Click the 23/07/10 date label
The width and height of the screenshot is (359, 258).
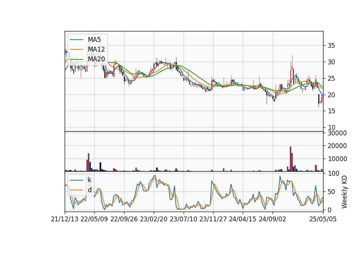[x=183, y=219]
